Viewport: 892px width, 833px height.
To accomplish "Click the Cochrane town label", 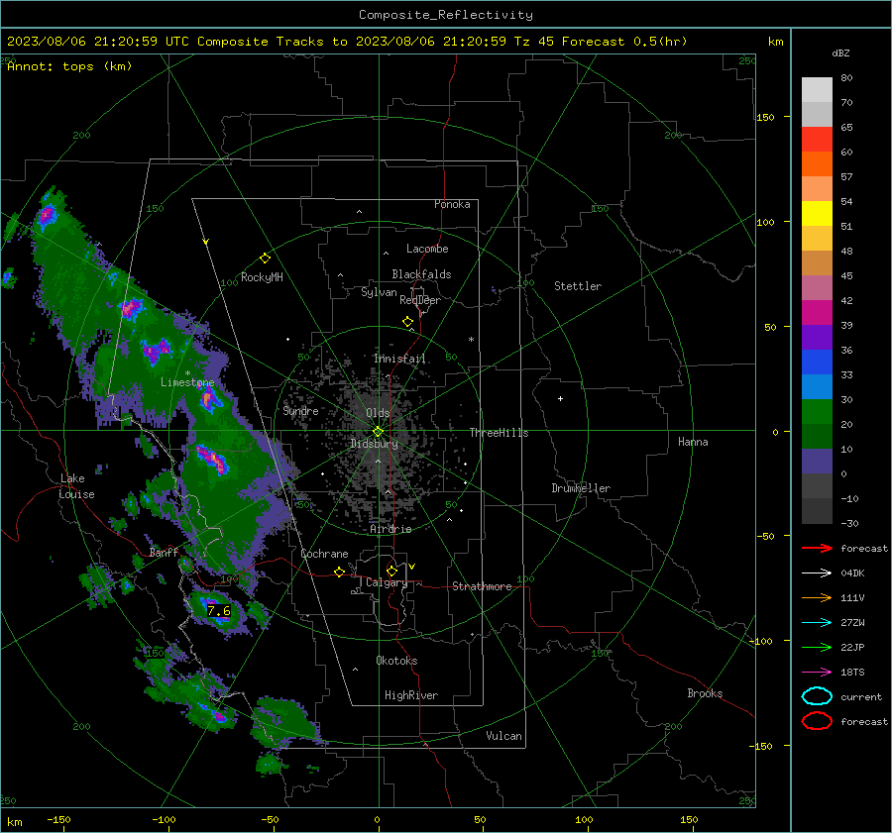I will tap(324, 554).
